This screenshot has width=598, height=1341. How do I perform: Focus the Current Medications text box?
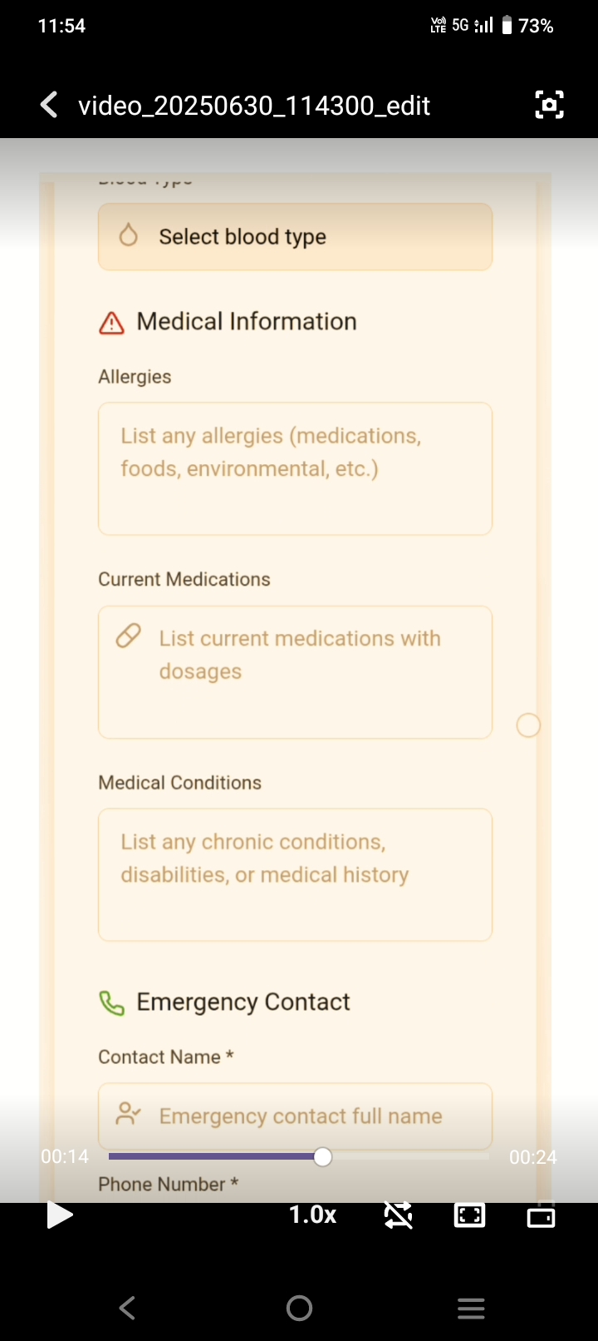pyautogui.click(x=295, y=672)
